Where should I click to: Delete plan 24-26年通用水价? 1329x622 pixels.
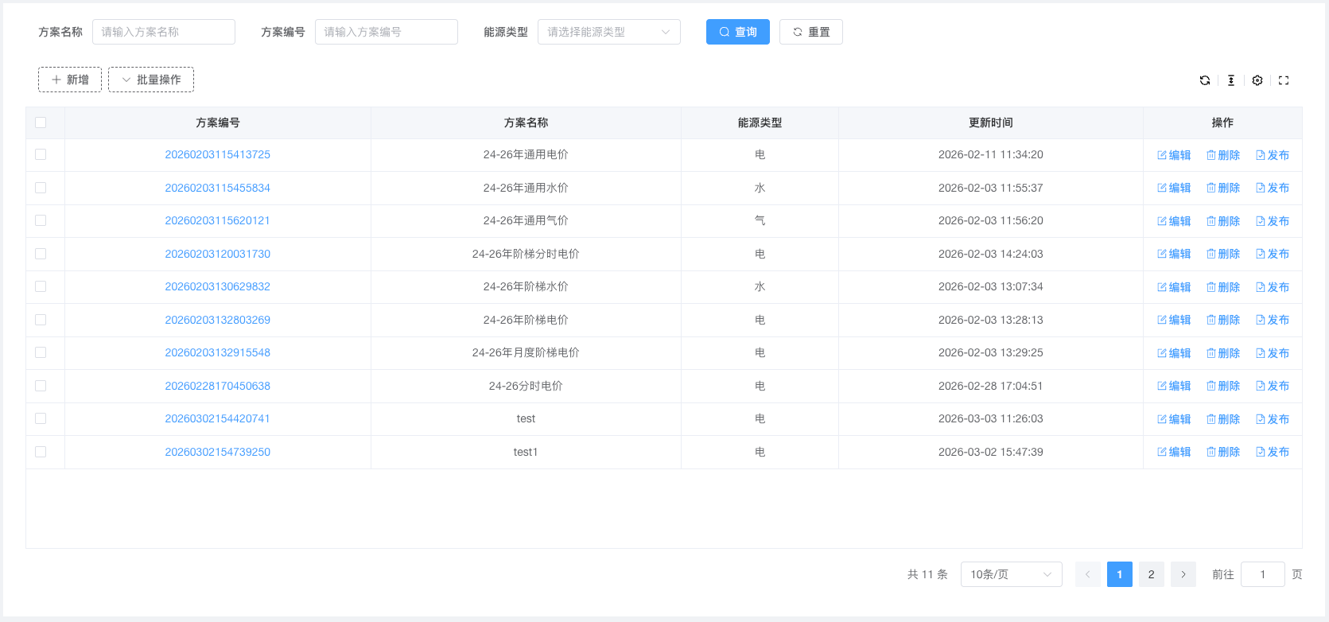coord(1223,188)
